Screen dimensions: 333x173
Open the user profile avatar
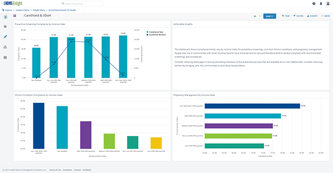point(328,4)
